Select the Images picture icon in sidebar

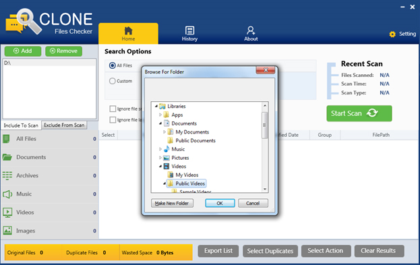point(7,231)
